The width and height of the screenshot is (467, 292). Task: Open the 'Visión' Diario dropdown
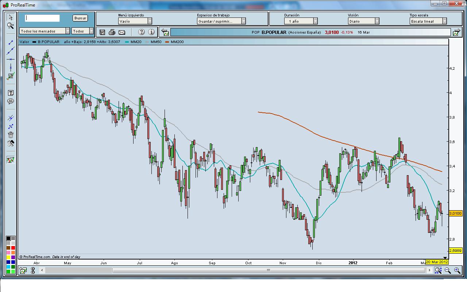coord(364,21)
